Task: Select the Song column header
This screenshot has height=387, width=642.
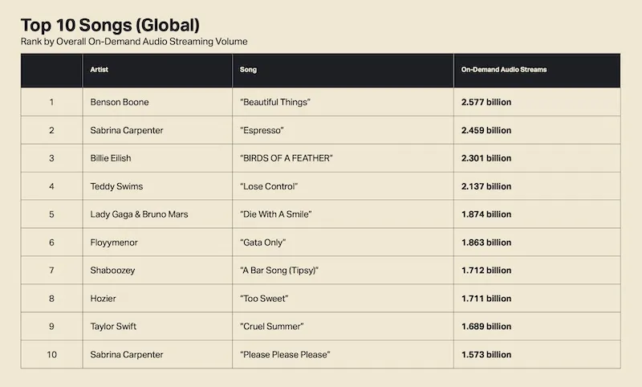Action: pos(249,70)
